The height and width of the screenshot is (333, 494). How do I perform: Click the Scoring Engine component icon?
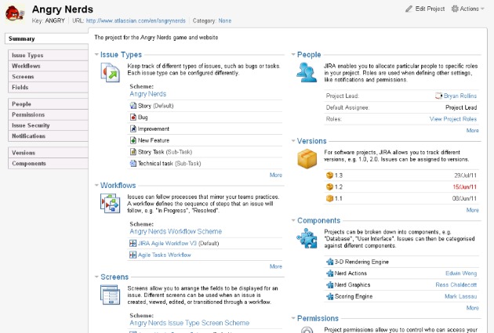[329, 296]
